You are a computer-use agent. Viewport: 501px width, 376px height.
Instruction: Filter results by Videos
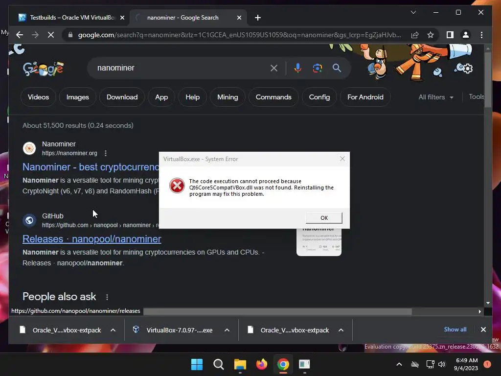[x=38, y=97]
